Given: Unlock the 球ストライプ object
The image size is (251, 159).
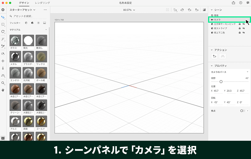Looking at the screenshot, I should (x=240, y=28).
